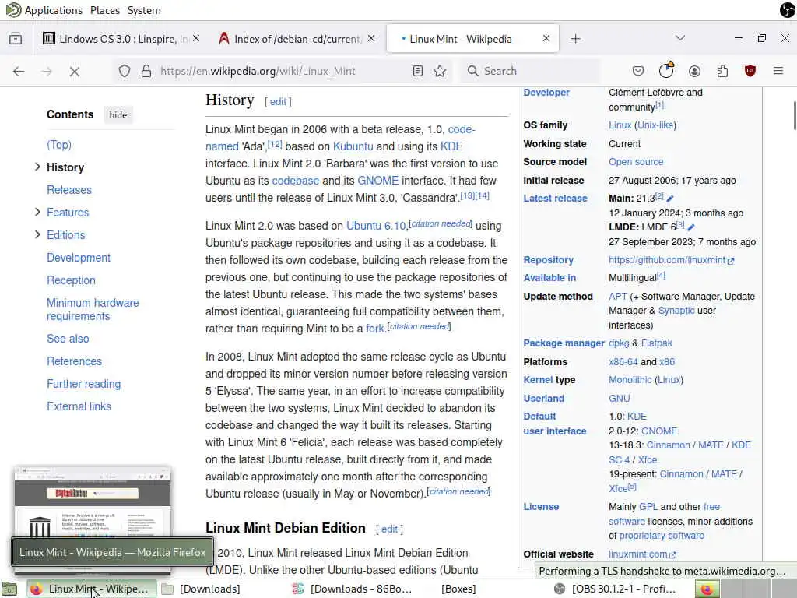Expand Editions section in Contents
This screenshot has width=797, height=598.
pos(37,234)
